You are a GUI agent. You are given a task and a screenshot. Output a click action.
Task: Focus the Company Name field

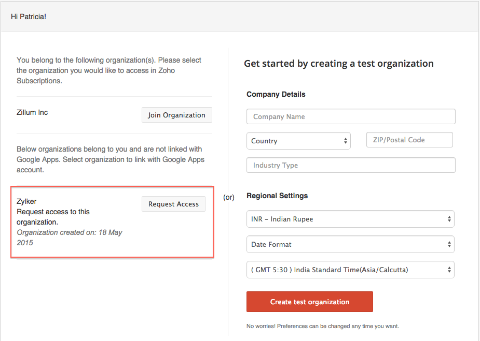(351, 116)
